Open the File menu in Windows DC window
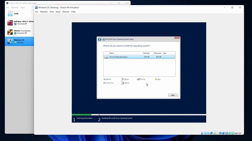252x141 pixels. click(x=37, y=12)
